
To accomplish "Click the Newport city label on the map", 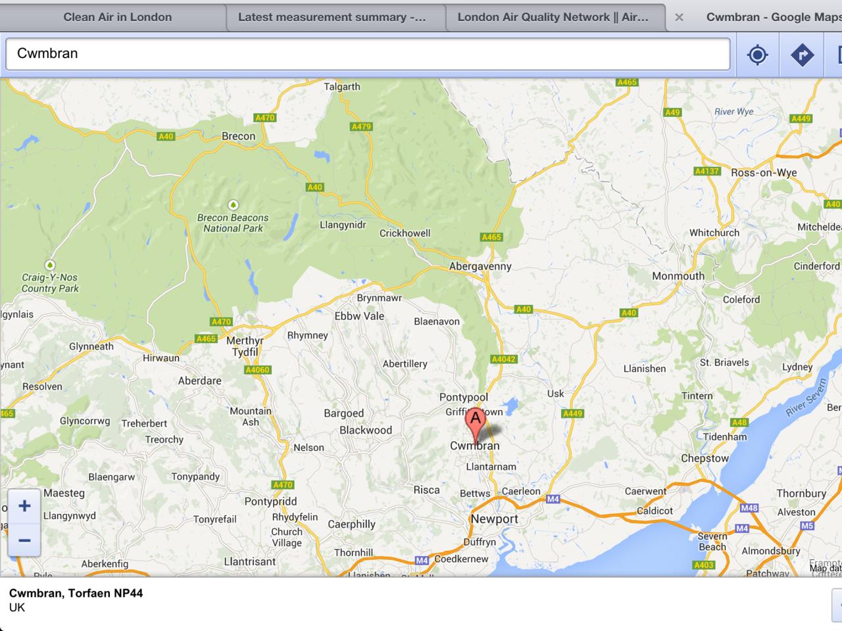I will (x=494, y=519).
